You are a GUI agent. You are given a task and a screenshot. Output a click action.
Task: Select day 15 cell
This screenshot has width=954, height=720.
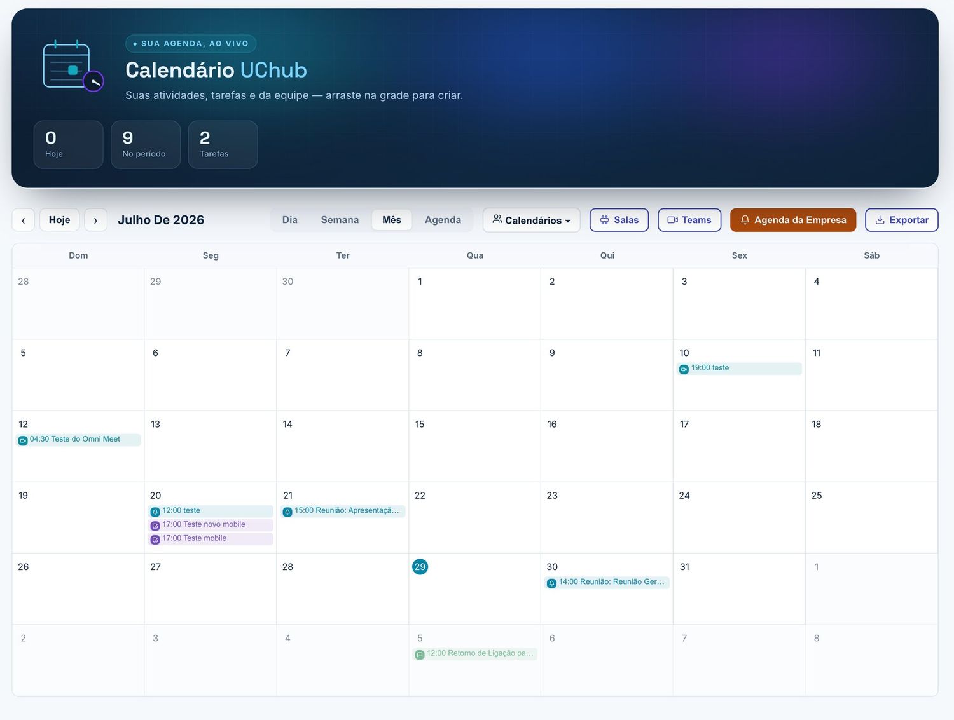[475, 446]
